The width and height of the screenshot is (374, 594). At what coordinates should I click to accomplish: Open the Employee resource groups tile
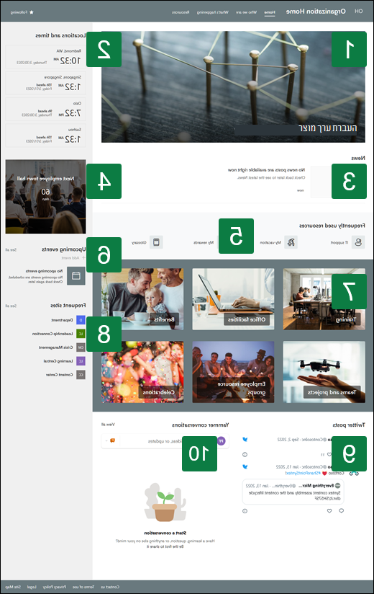233,372
